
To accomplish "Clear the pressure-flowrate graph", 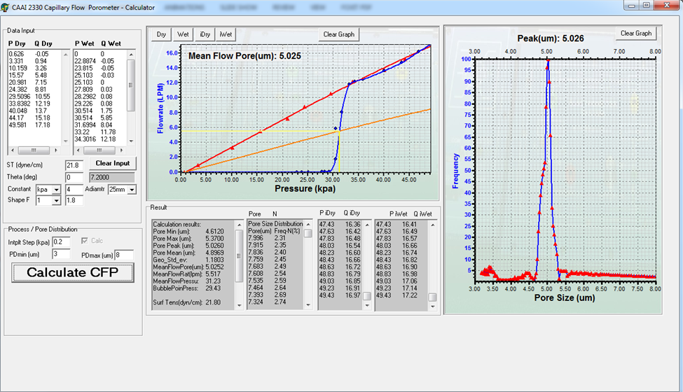I will [x=339, y=34].
